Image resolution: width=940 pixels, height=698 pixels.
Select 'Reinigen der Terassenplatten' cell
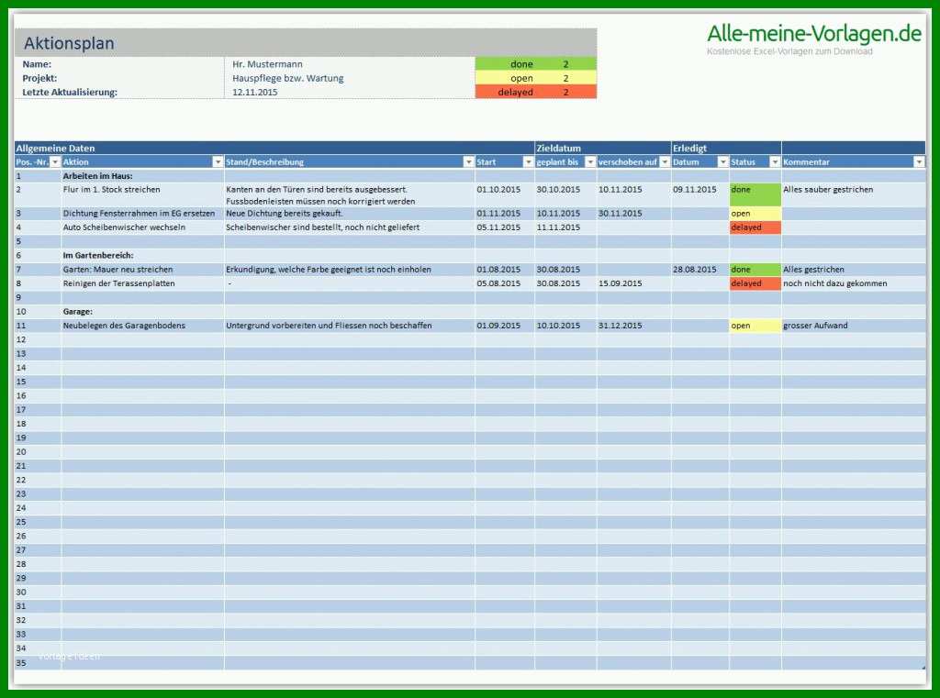point(142,283)
